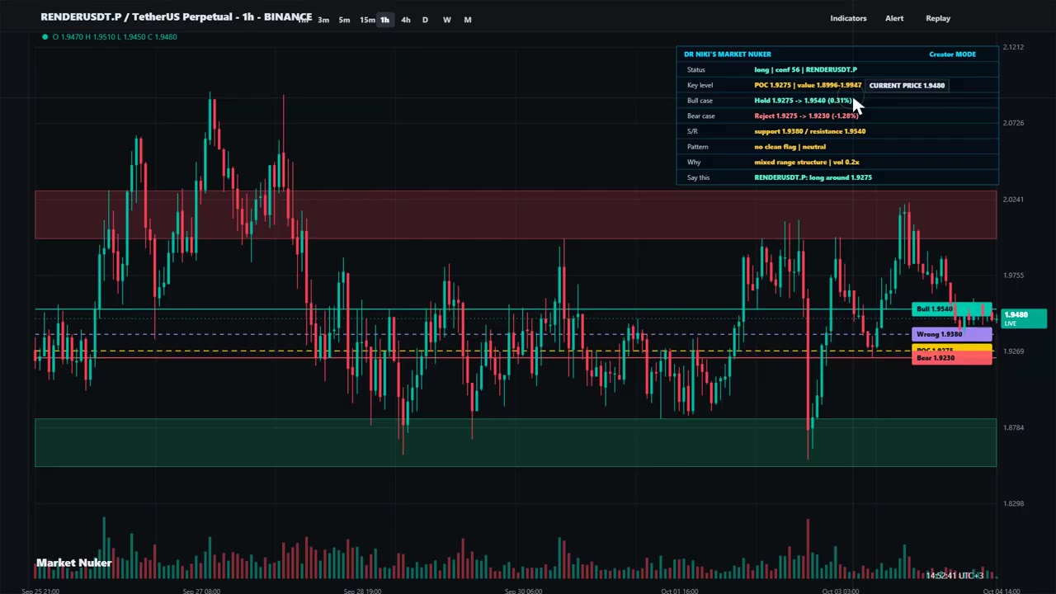Switch to the 15m timeframe
1056x594 pixels.
pyautogui.click(x=367, y=20)
